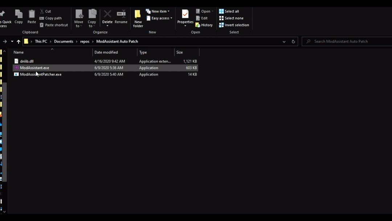
Task: Click Documents in the breadcrumb path
Action: 64,41
